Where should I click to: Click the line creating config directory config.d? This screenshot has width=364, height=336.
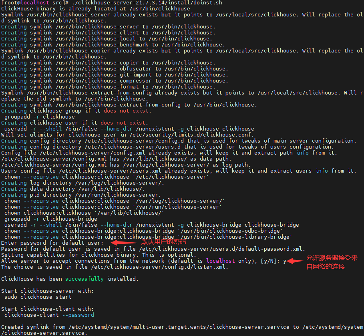179,141
